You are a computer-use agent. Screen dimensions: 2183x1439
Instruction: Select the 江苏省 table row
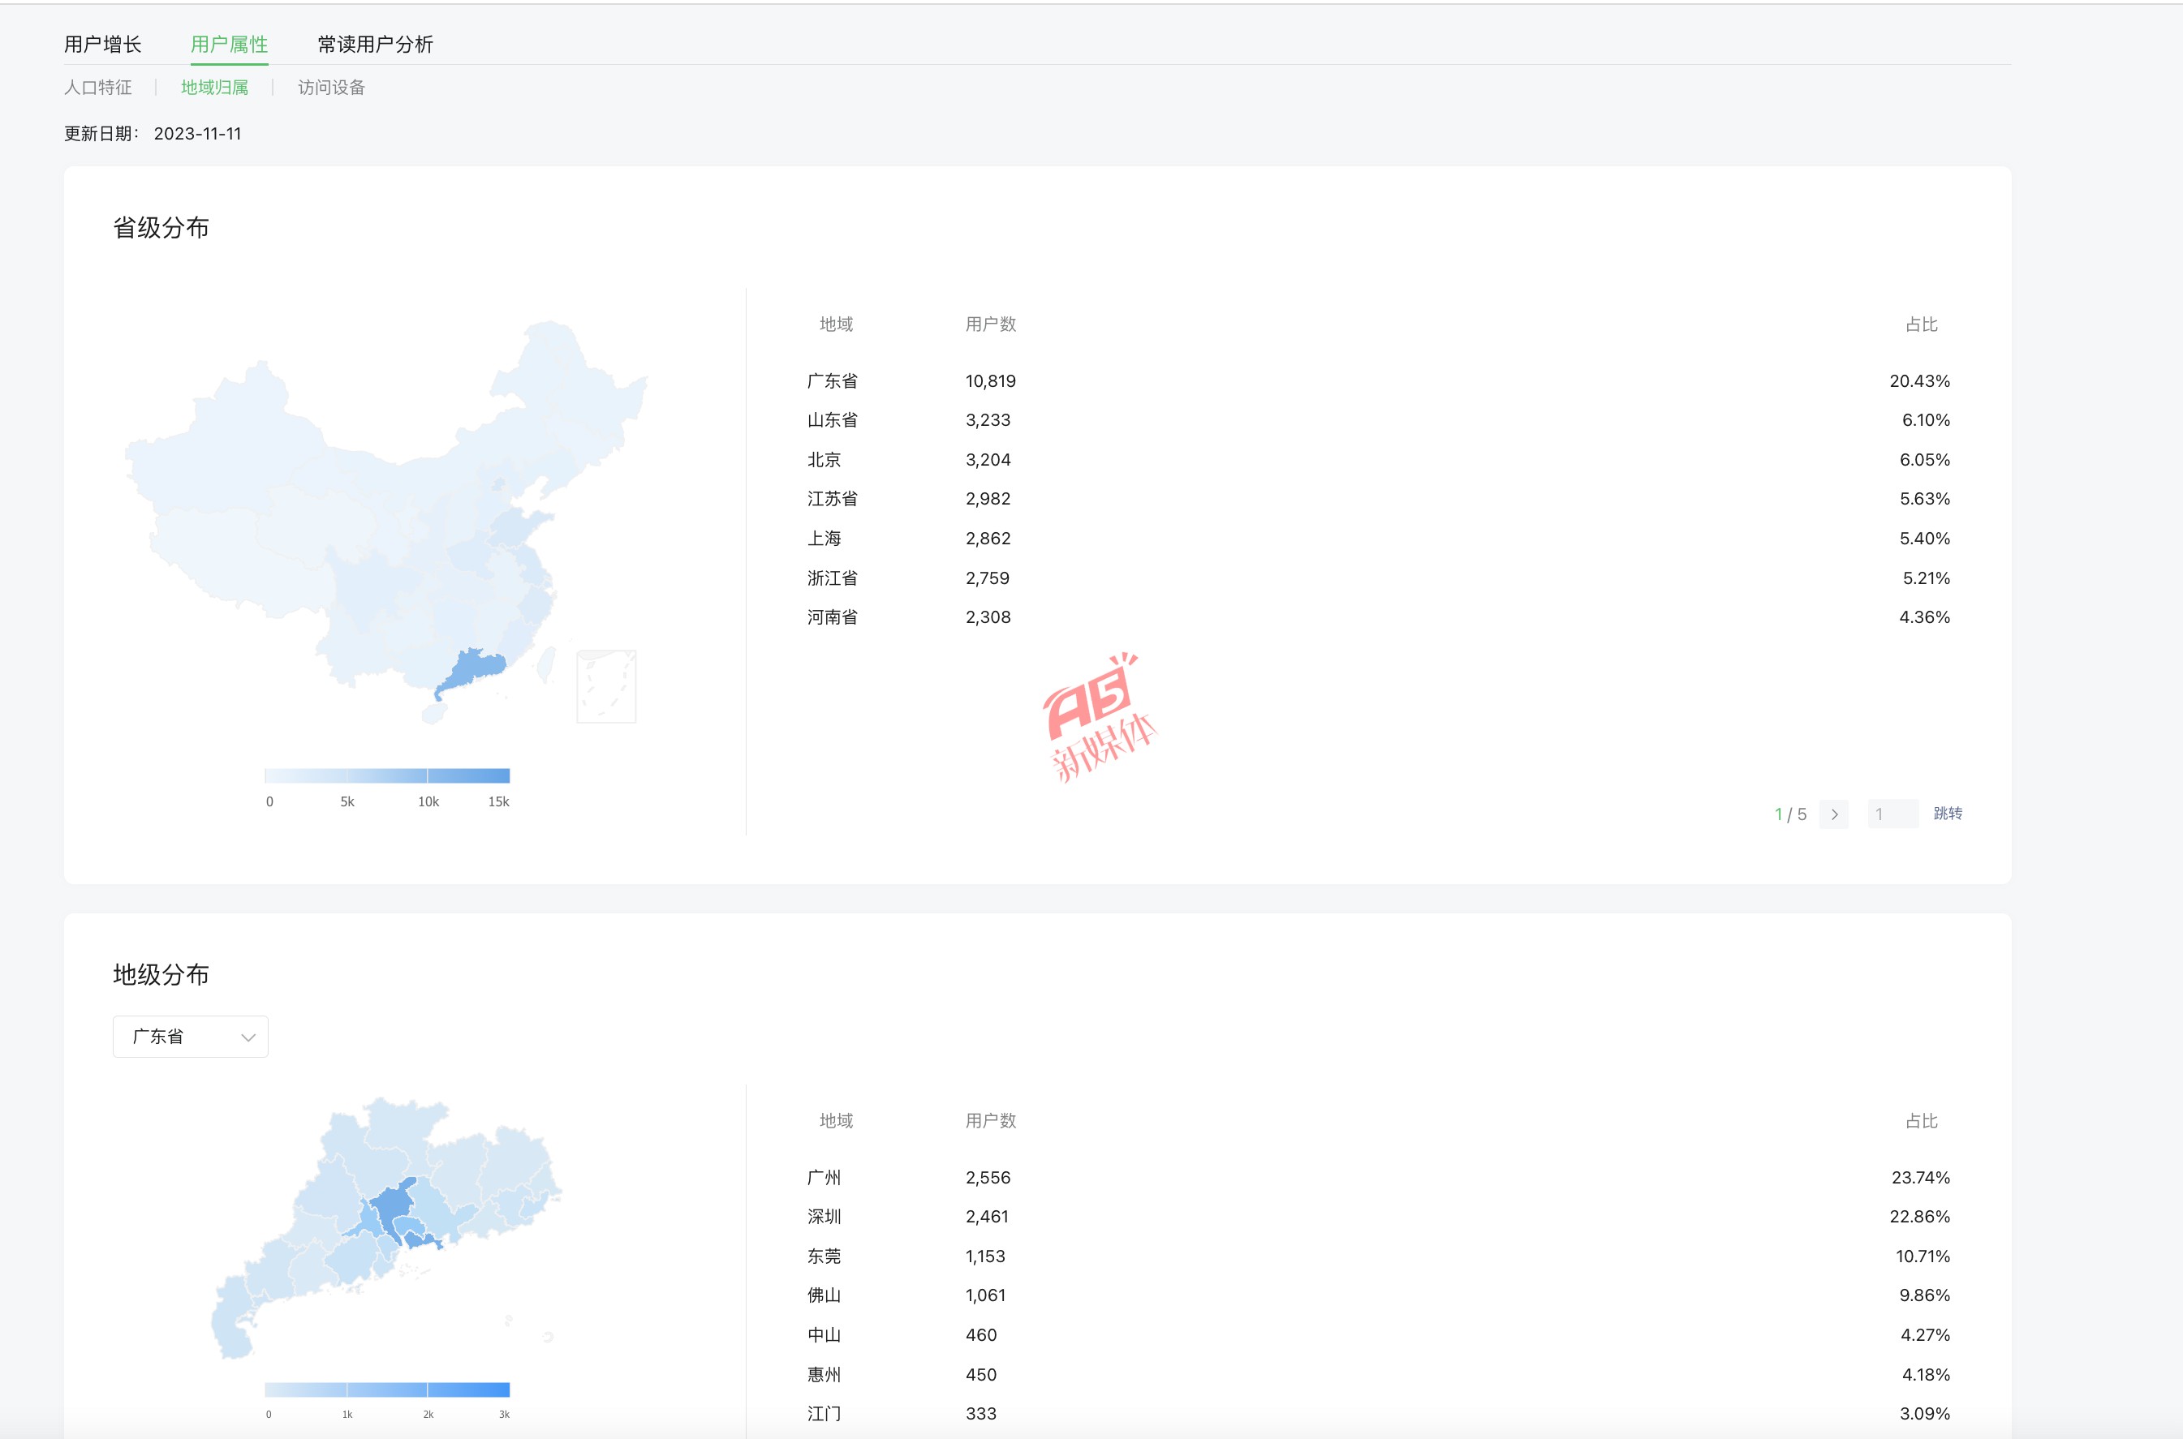(x=1378, y=499)
